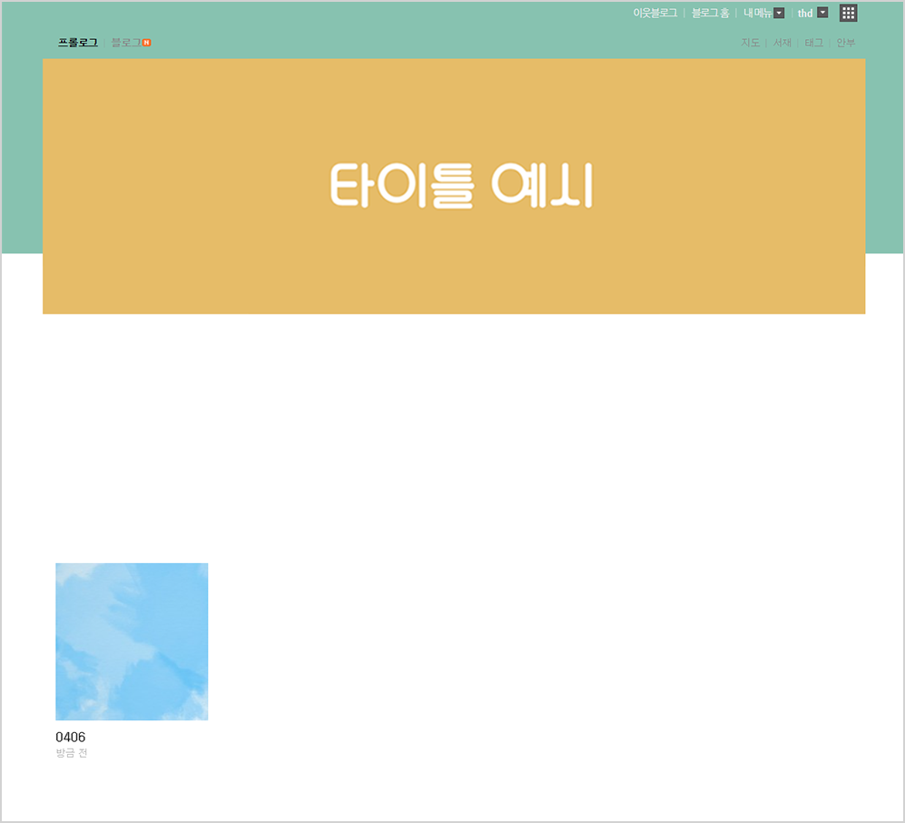Open the 이웃블로그 link
The image size is (905, 823).
[x=654, y=13]
